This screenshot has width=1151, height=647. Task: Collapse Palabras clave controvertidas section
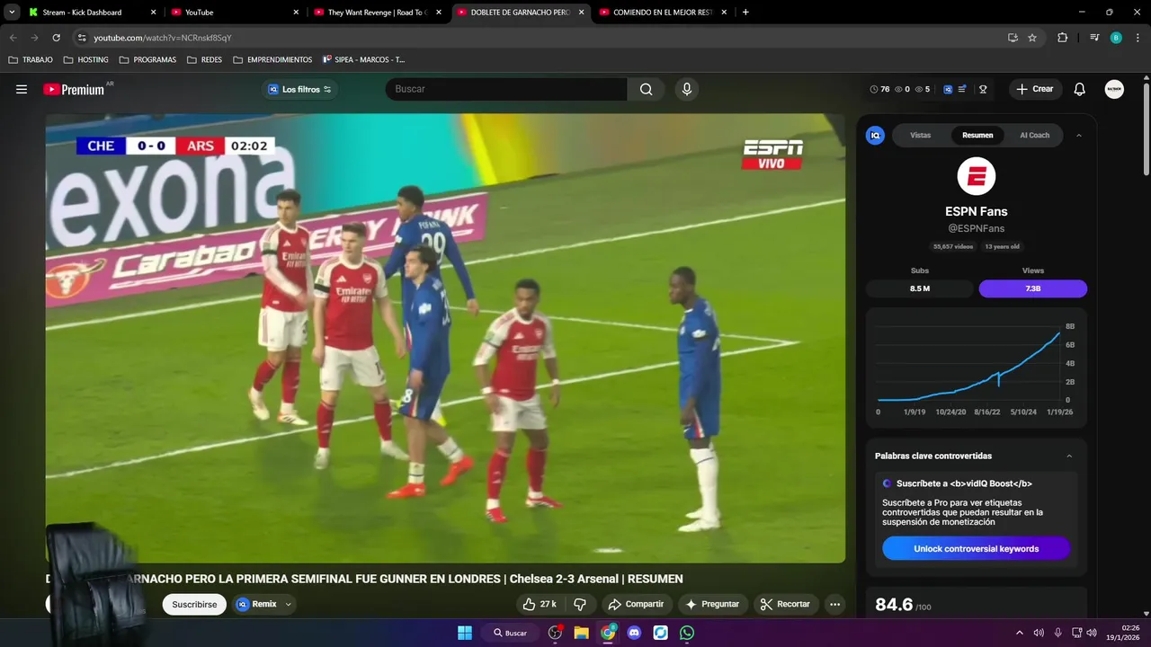coord(1069,456)
